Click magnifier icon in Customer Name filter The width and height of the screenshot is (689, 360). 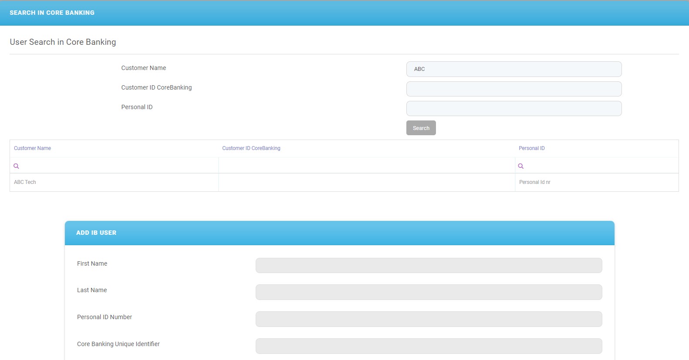(17, 166)
